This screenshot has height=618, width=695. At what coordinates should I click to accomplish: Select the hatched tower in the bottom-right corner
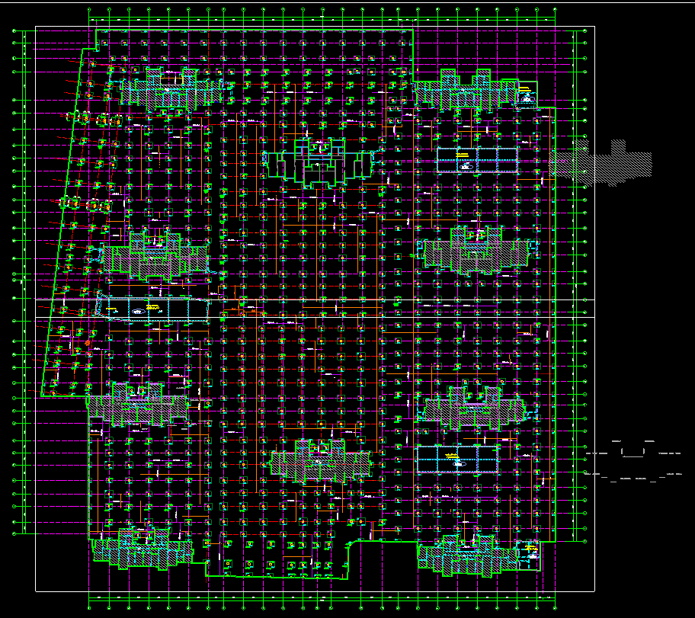(x=468, y=556)
